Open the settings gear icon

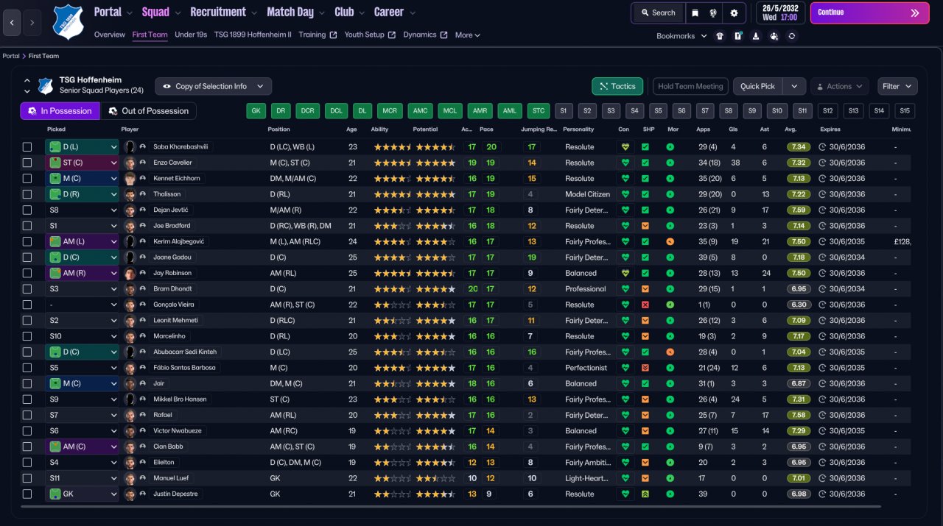pyautogui.click(x=734, y=13)
